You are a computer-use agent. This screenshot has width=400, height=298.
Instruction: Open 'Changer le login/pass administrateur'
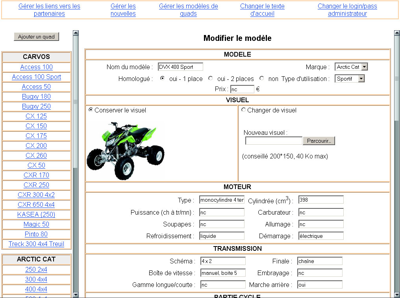pyautogui.click(x=347, y=10)
